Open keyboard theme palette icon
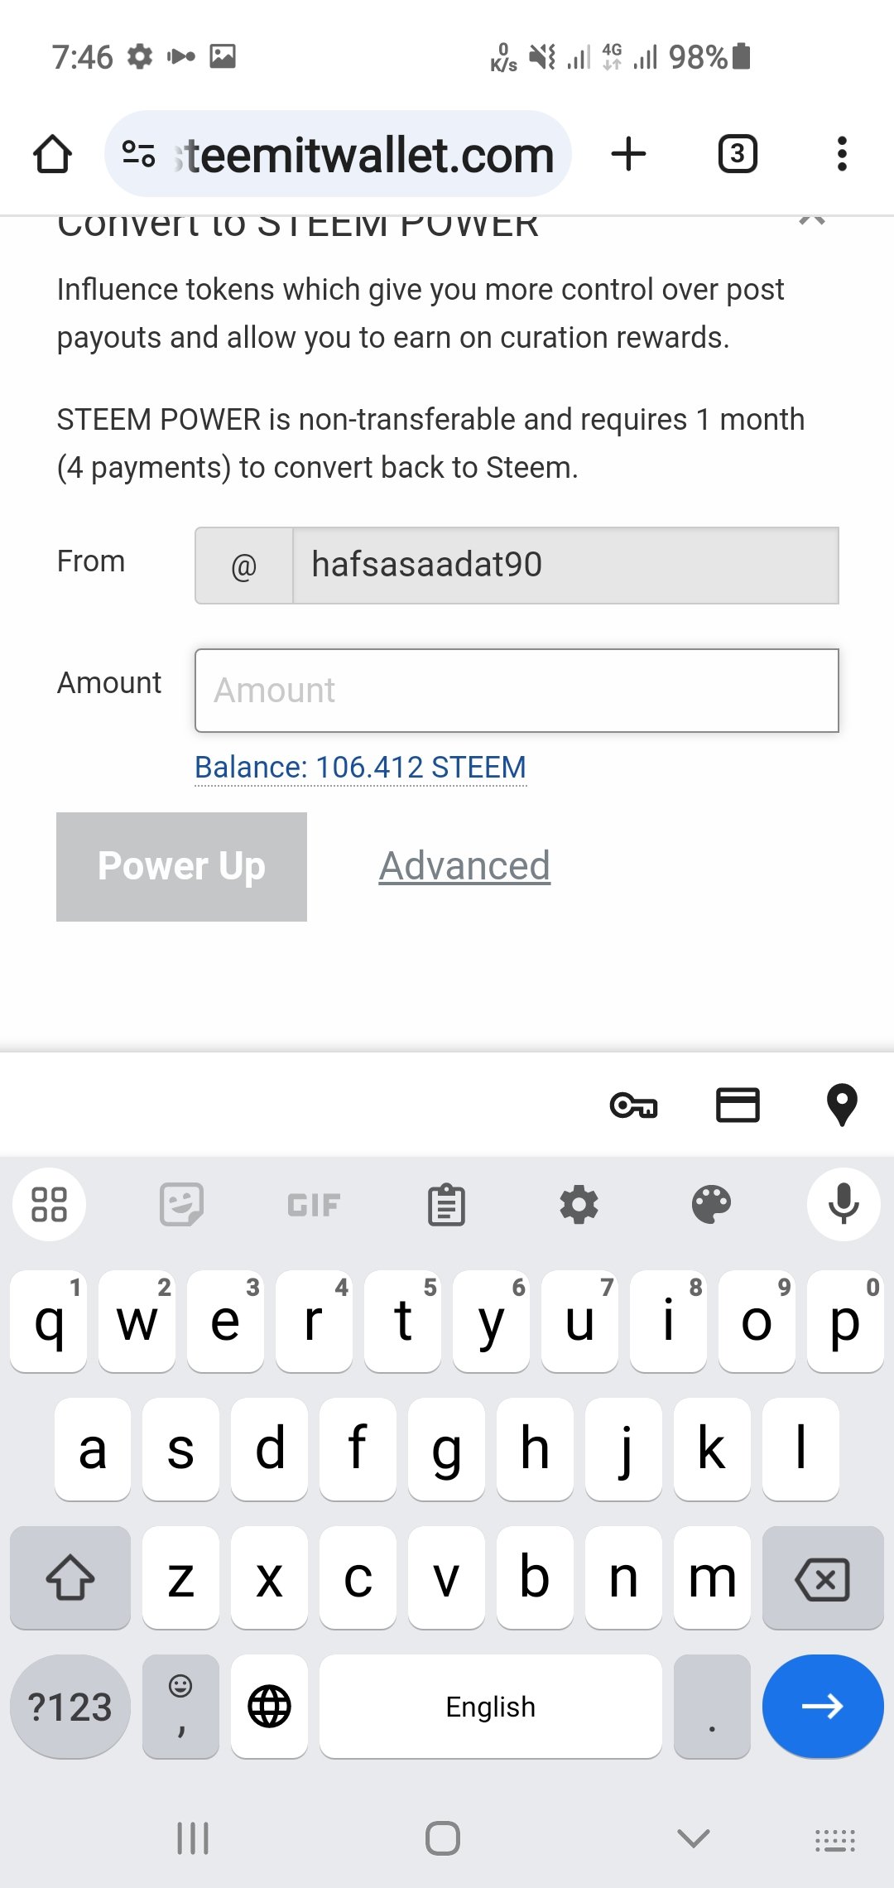Screen dimensions: 894x1888 pyautogui.click(x=711, y=1205)
